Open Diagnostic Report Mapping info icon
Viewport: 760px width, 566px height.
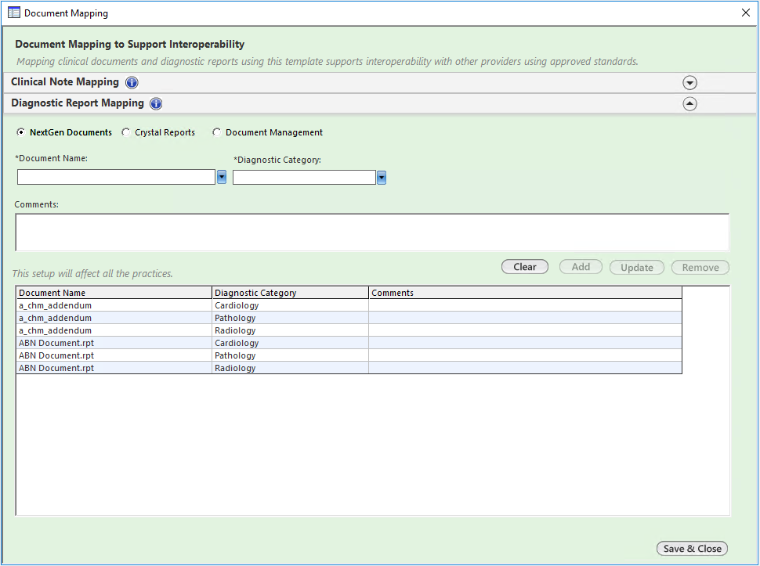[156, 103]
